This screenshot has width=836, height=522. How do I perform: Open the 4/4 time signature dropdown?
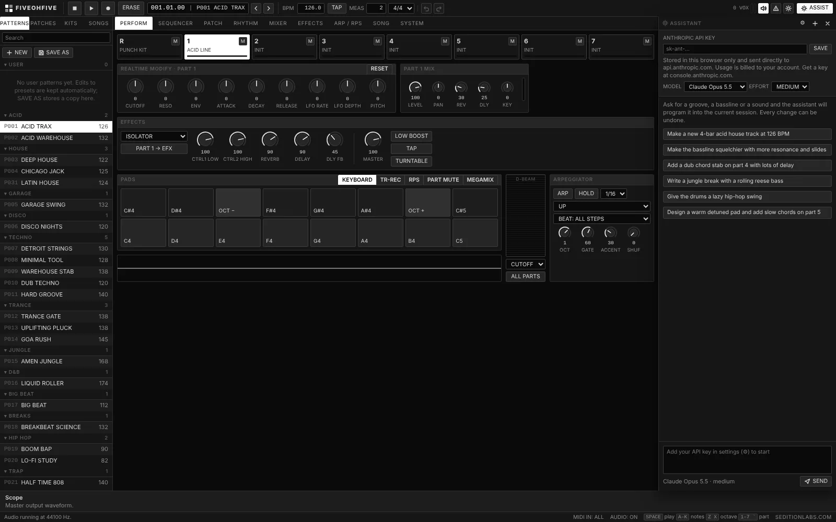pyautogui.click(x=401, y=8)
